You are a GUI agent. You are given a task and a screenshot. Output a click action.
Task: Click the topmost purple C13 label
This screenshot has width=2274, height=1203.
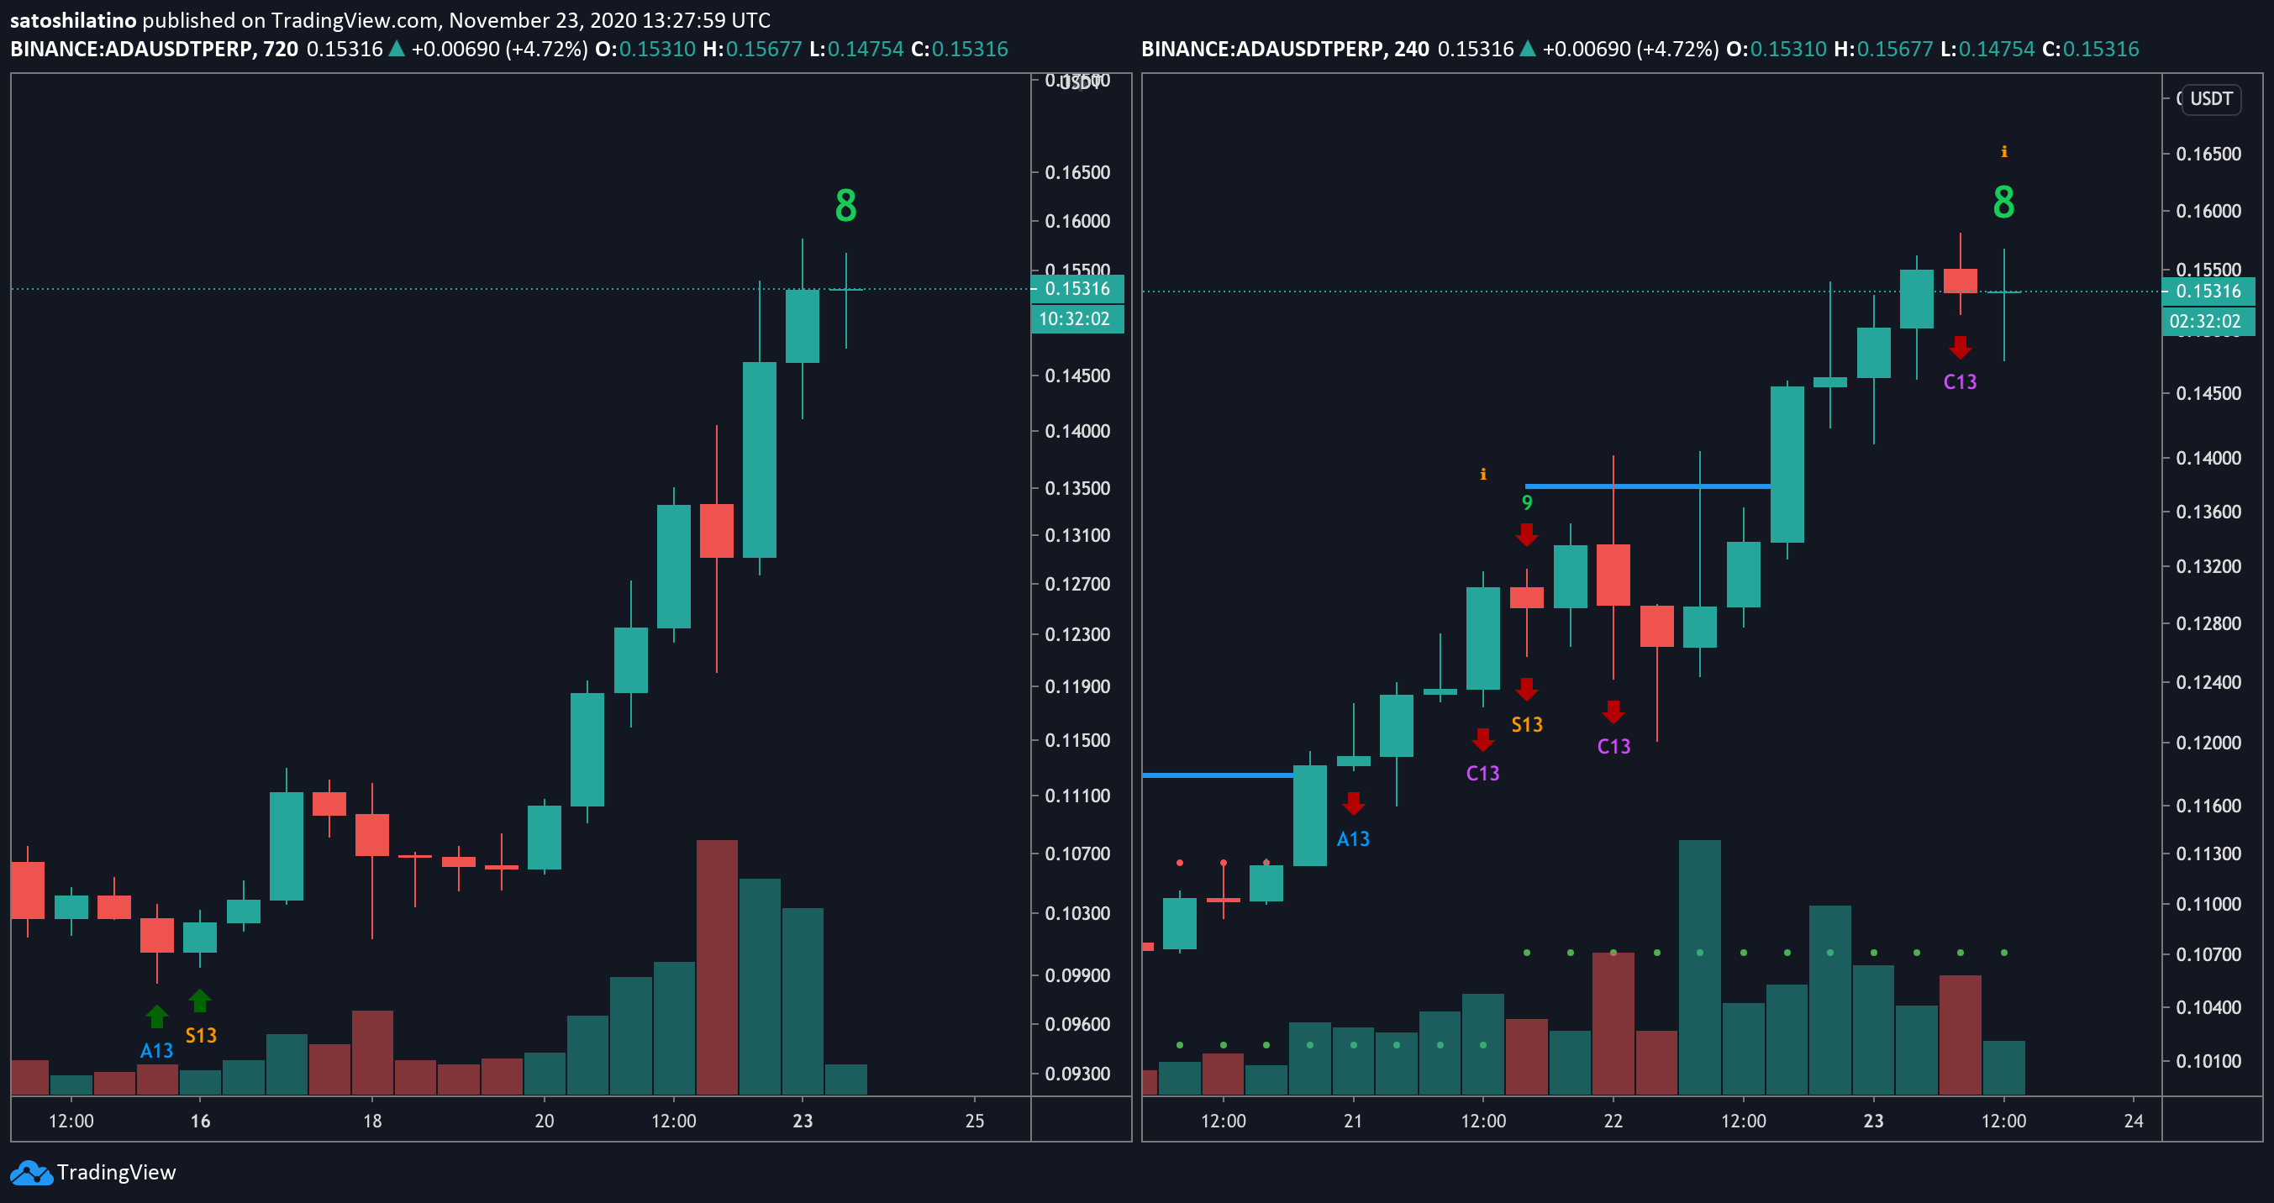tap(1960, 382)
